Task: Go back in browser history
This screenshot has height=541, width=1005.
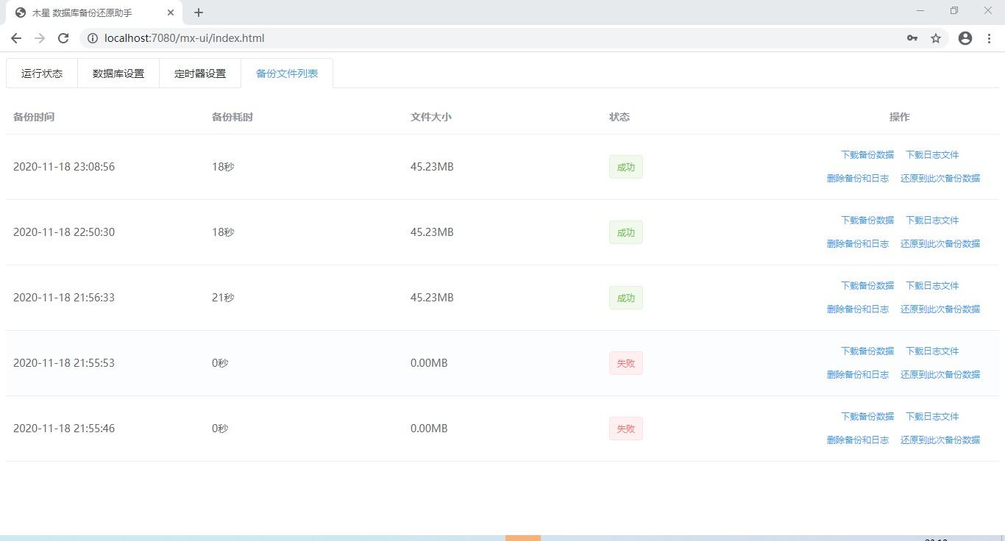Action: pos(16,38)
